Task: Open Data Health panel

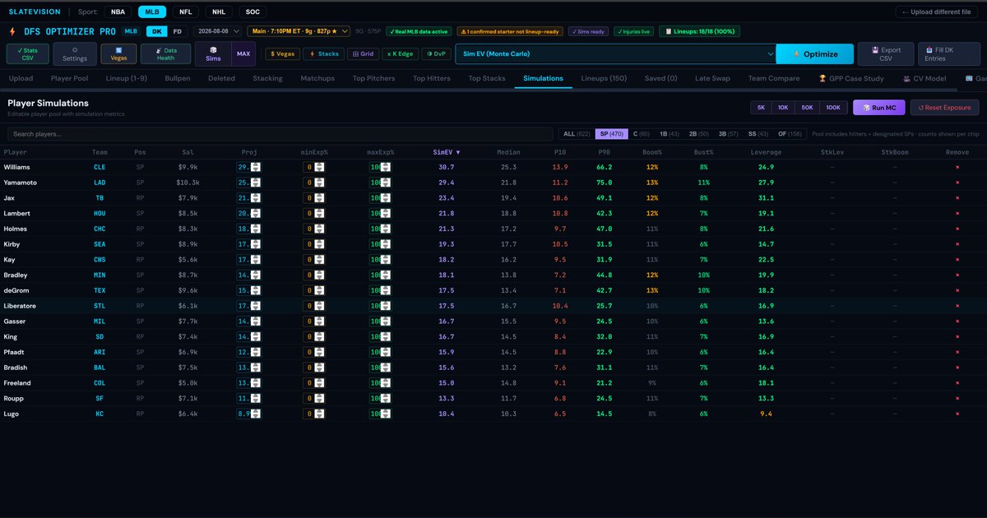Action: coord(165,54)
